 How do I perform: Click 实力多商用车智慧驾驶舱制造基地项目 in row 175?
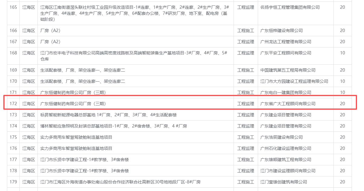click(76, 137)
